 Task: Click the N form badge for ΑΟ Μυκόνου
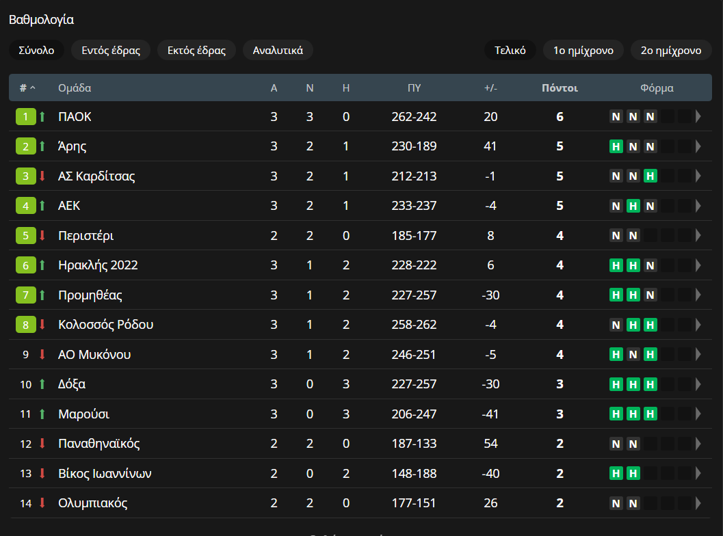633,354
